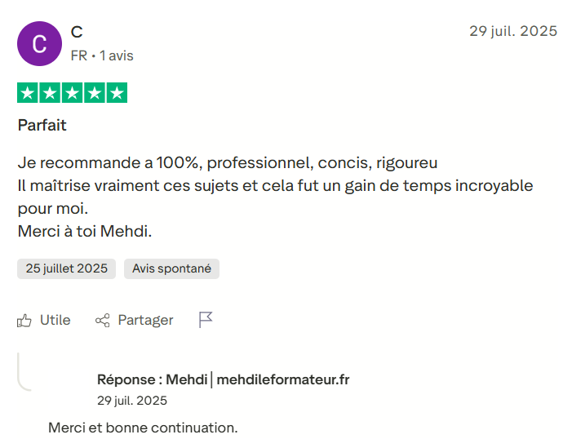Report the review with the flag icon
The height and width of the screenshot is (439, 572).
[206, 320]
